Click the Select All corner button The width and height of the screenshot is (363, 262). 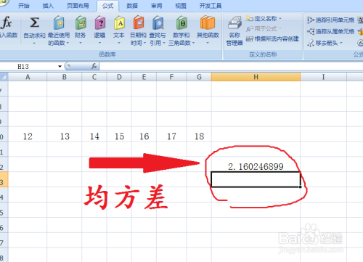point(4,77)
